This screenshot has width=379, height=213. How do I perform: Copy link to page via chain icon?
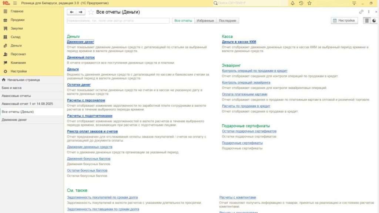[x=362, y=12]
